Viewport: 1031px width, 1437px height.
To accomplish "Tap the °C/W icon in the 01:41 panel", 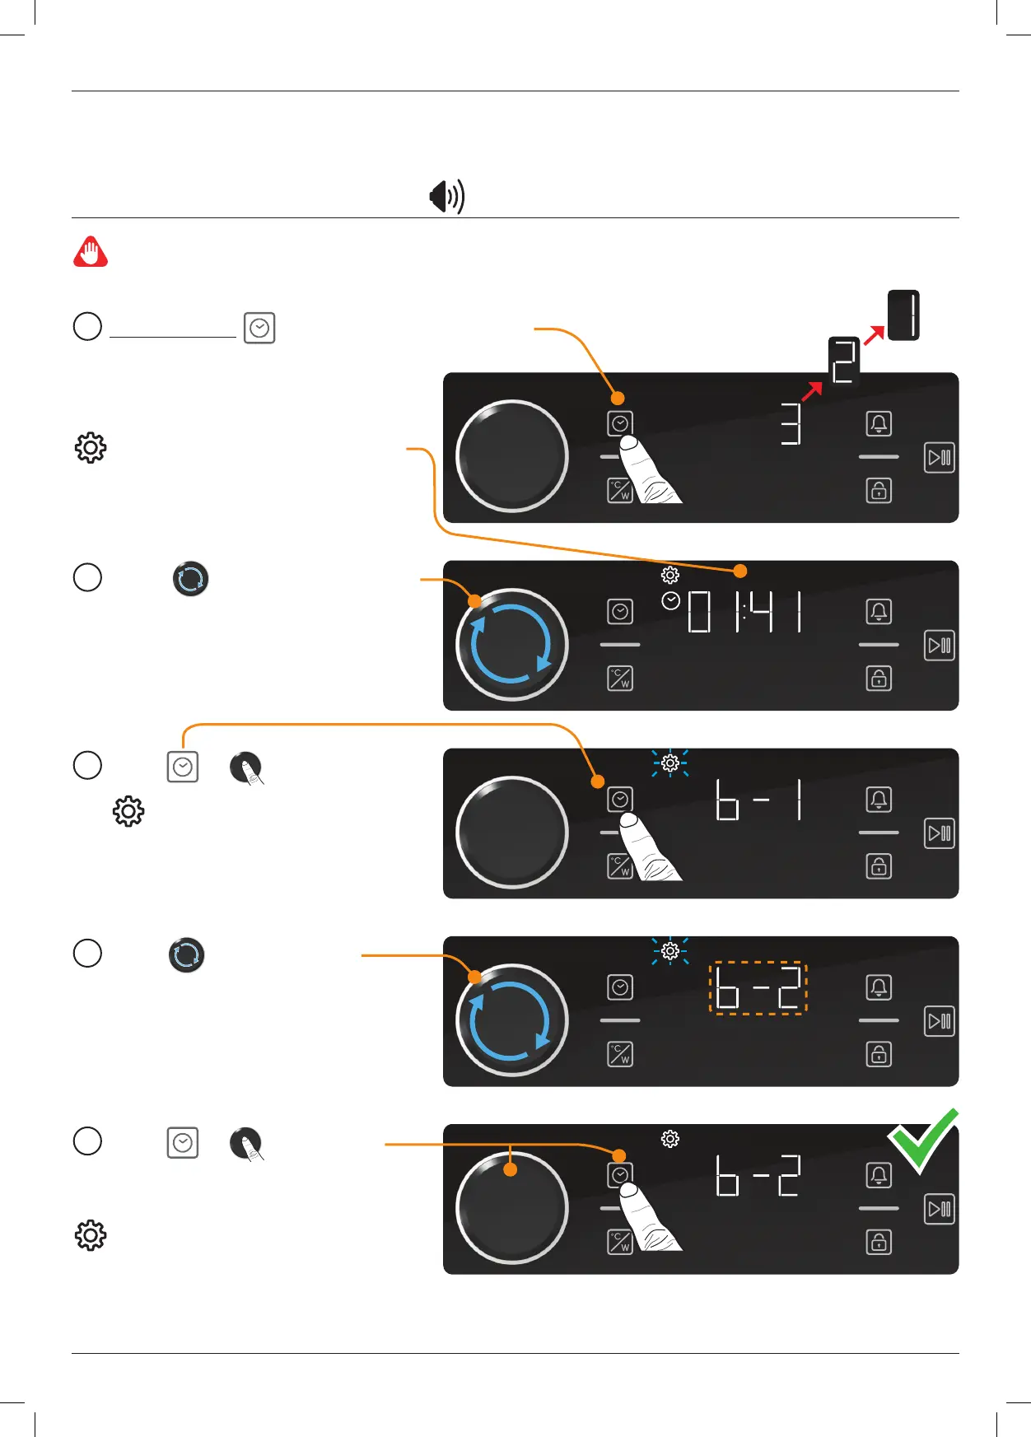I will click(x=620, y=679).
